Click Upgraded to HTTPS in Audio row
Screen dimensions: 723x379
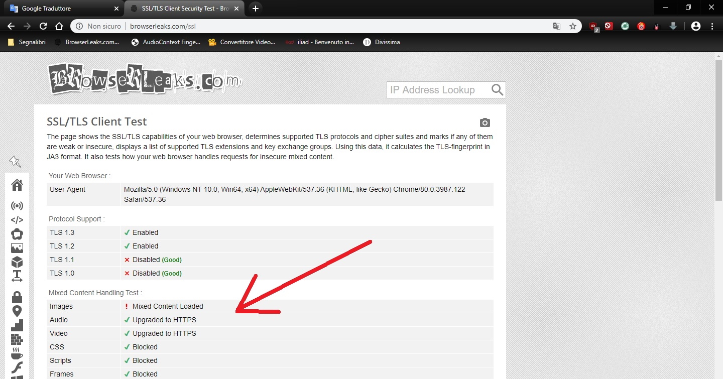(x=164, y=320)
